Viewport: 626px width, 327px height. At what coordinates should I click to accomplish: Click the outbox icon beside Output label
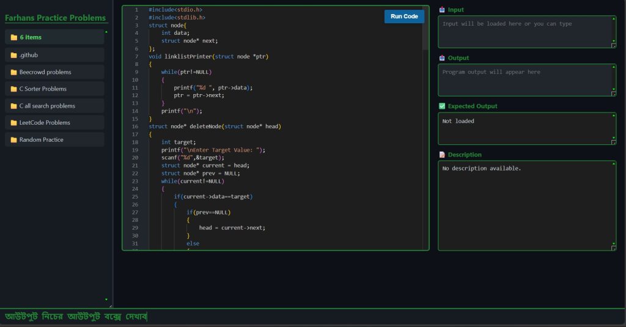[x=442, y=58]
